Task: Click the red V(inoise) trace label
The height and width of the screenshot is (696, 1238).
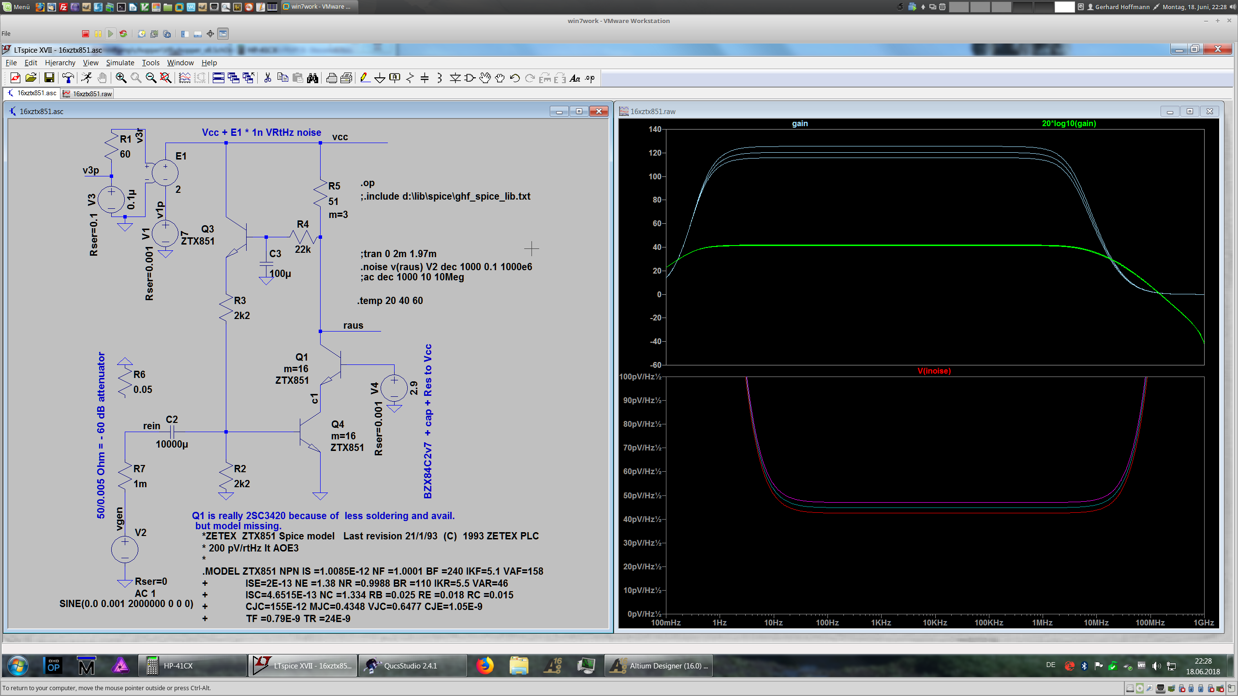Action: pyautogui.click(x=934, y=371)
